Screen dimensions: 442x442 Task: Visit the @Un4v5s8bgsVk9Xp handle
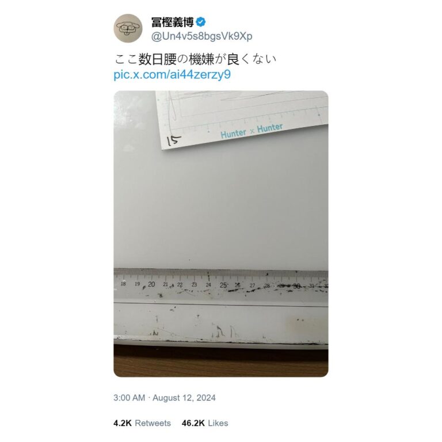coord(202,36)
